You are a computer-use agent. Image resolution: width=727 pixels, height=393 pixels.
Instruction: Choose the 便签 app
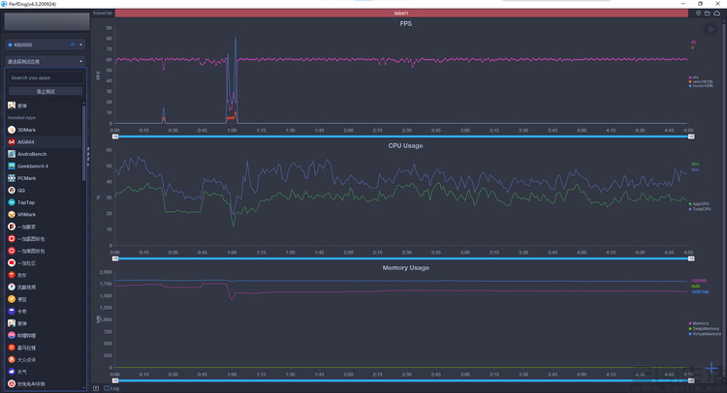coord(44,299)
